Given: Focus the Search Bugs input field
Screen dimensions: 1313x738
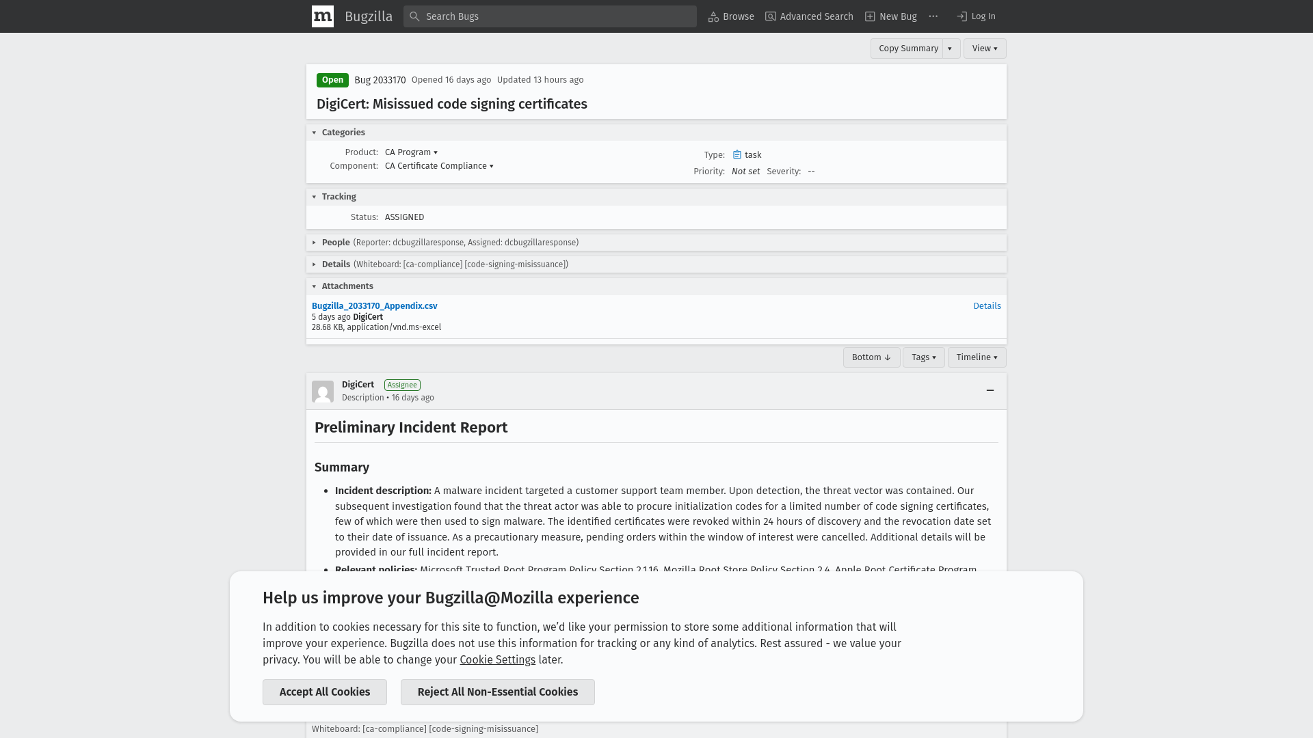Looking at the screenshot, I should 550,16.
